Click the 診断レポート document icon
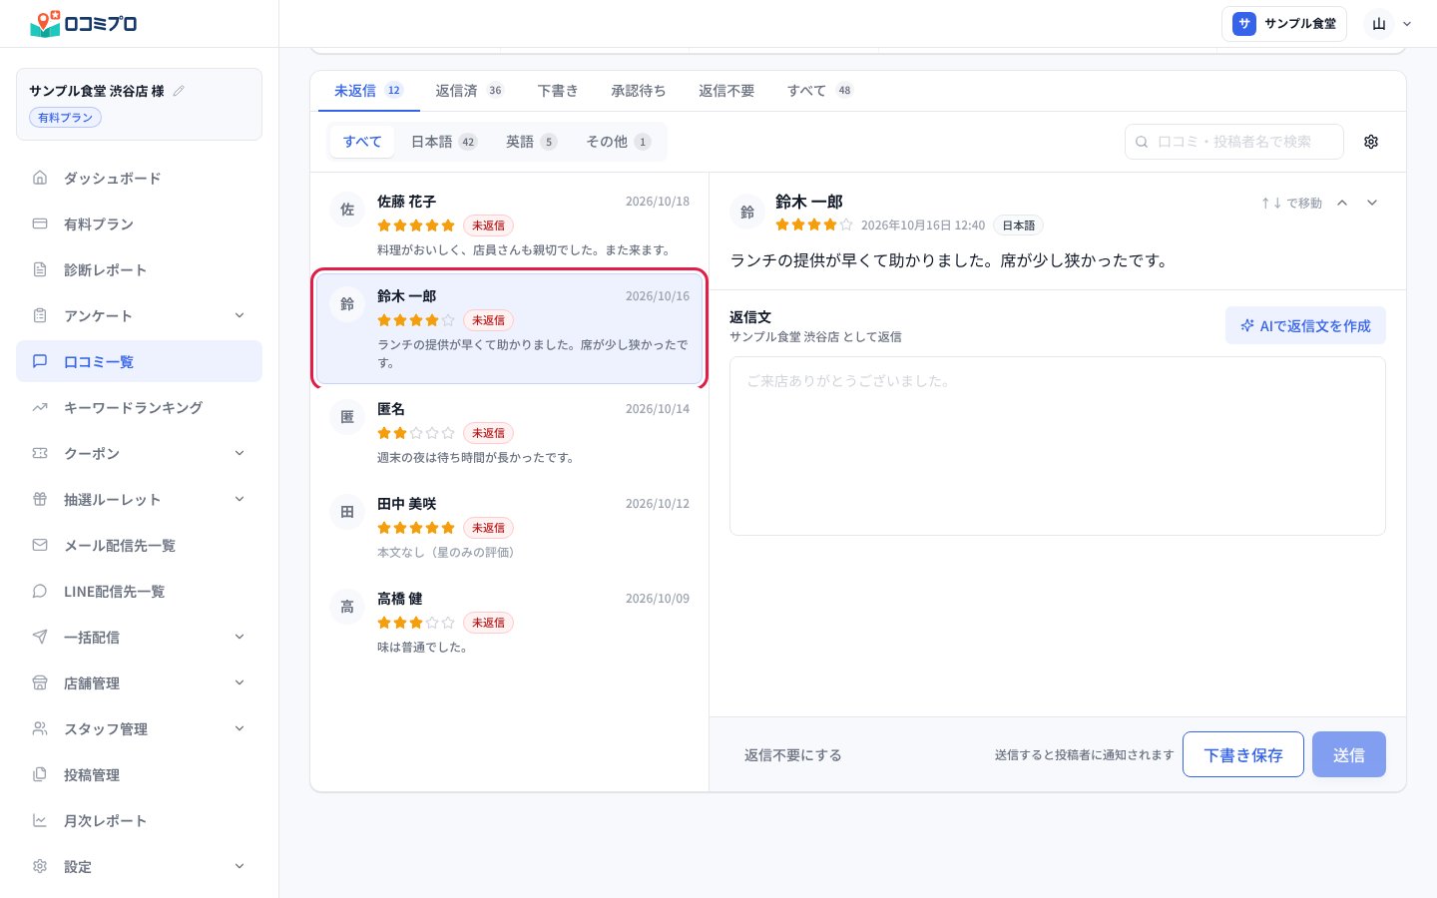This screenshot has width=1437, height=898. 40,269
